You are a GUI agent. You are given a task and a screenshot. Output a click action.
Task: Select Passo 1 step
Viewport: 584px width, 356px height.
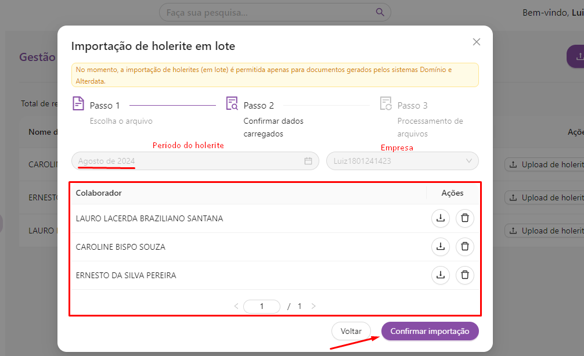pyautogui.click(x=104, y=106)
